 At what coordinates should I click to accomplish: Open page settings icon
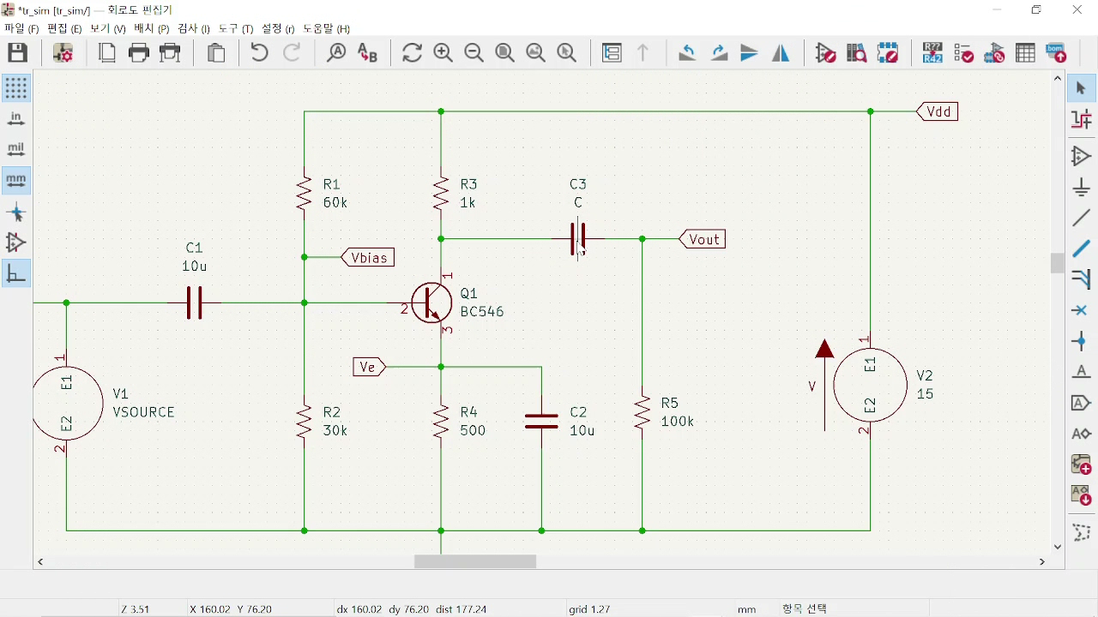tap(107, 53)
